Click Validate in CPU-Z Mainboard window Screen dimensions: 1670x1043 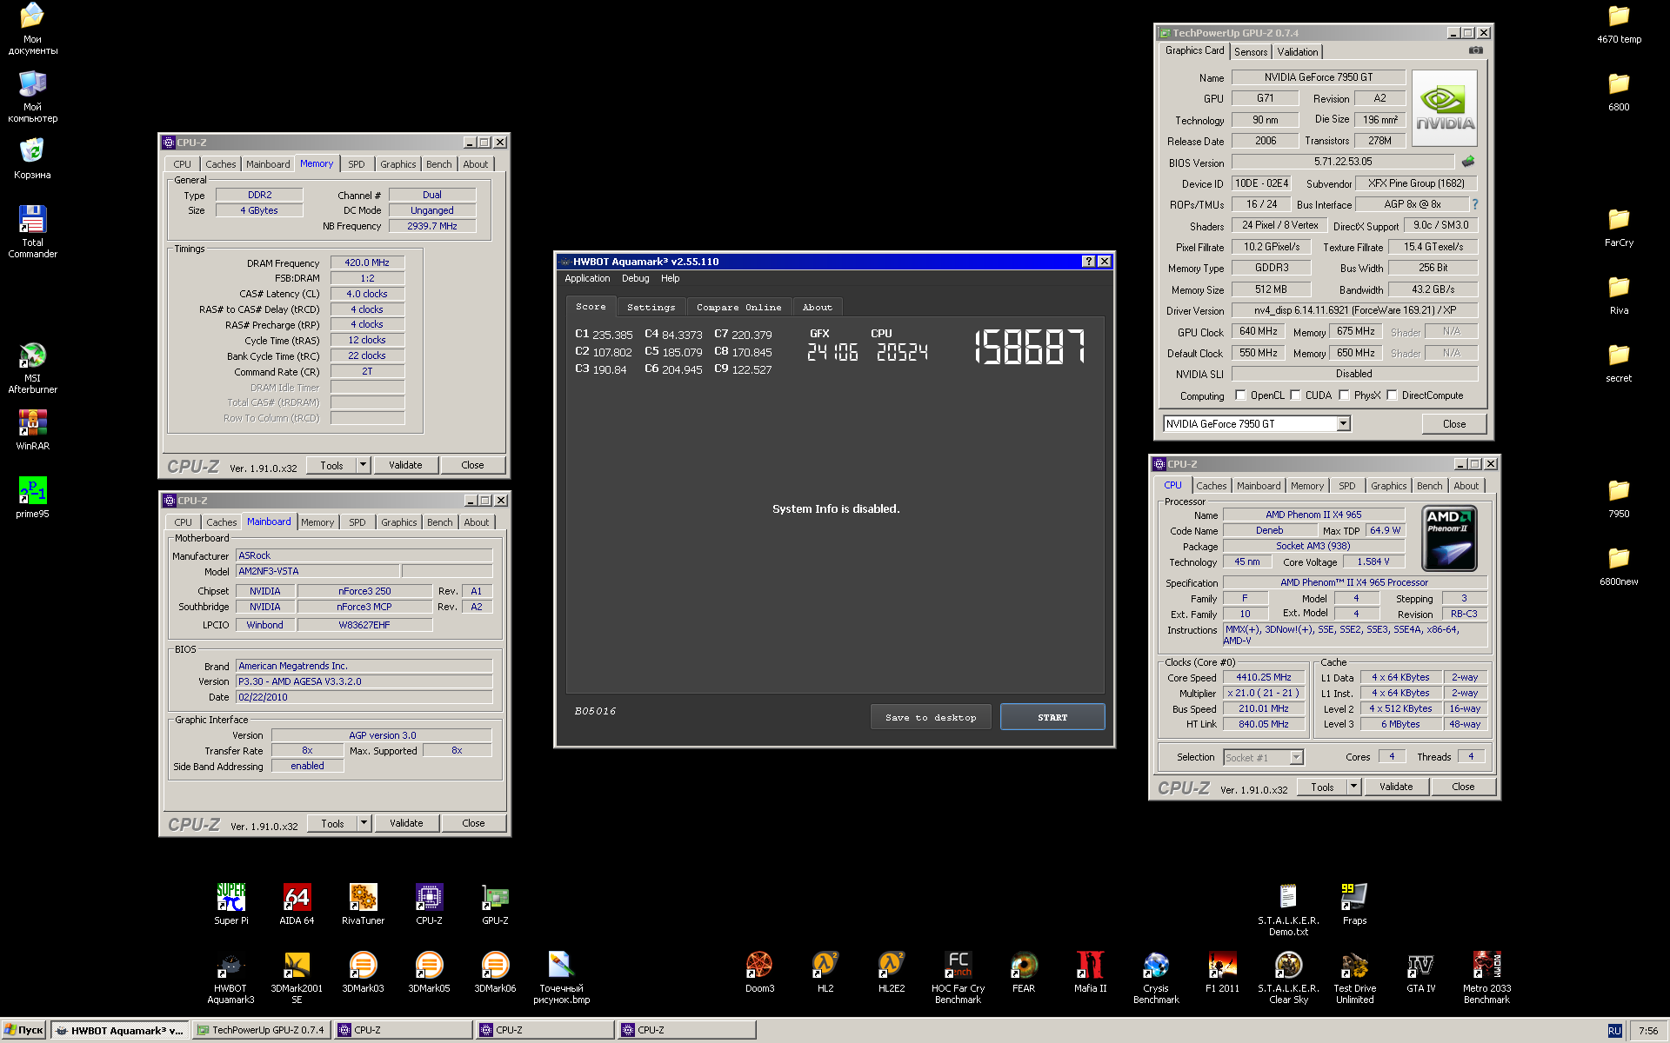(x=406, y=823)
